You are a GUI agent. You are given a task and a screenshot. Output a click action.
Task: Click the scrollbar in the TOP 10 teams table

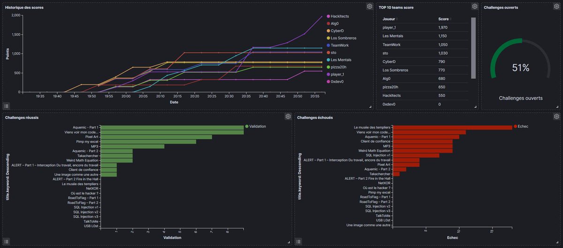[473, 48]
